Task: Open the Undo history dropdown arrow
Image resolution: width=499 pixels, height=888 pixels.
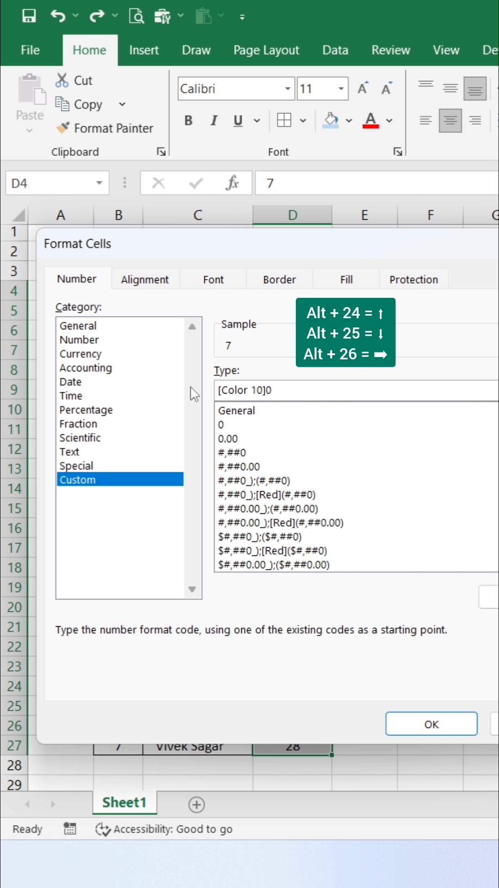Action: 76,16
